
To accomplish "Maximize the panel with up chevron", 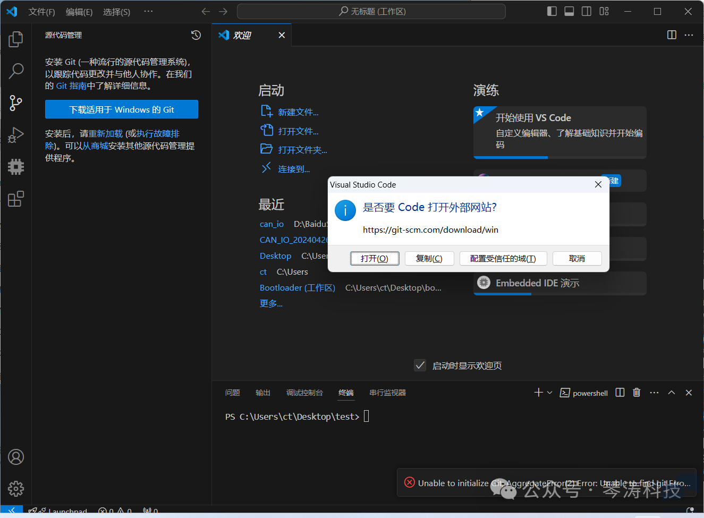I will click(x=672, y=393).
